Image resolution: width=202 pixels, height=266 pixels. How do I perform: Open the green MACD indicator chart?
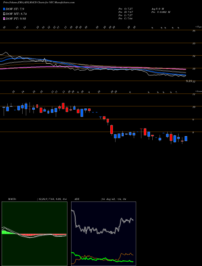[34, 234]
